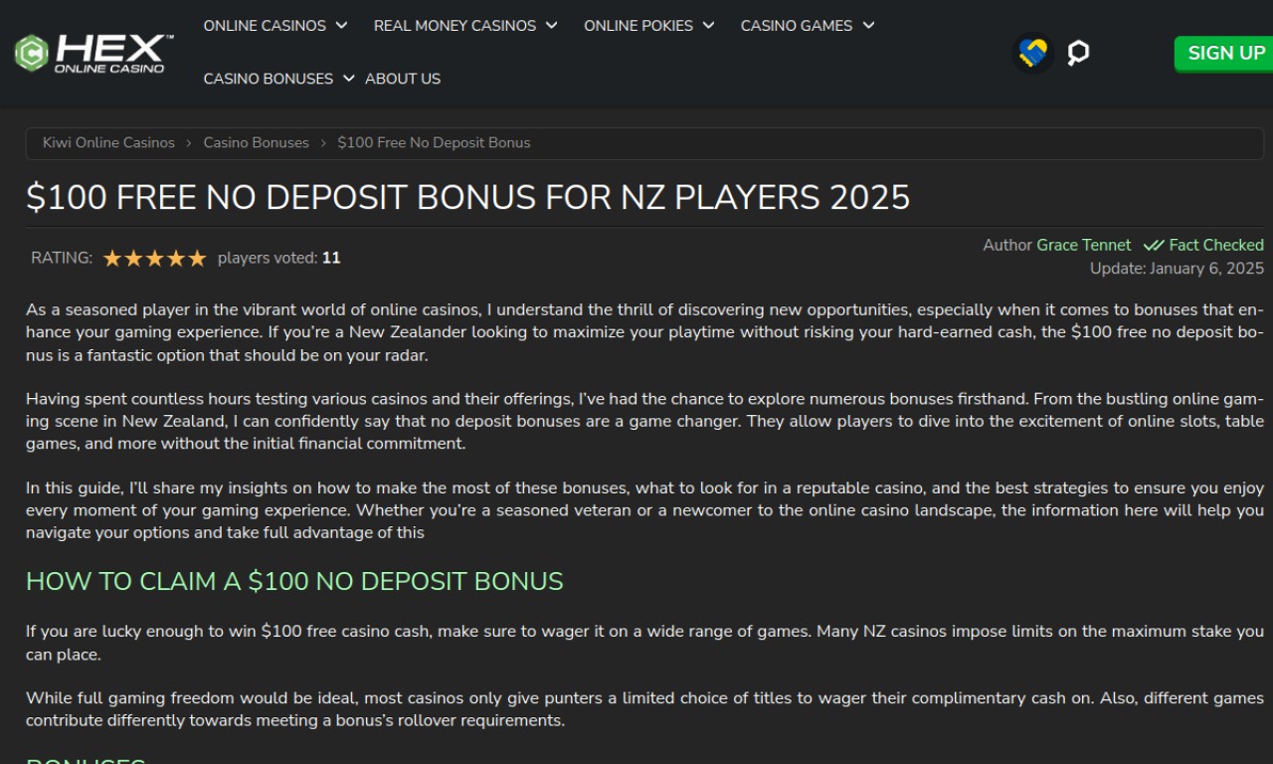Open the Online Pokies dropdown arrow
Viewport: 1273px width, 764px height.
coord(708,26)
